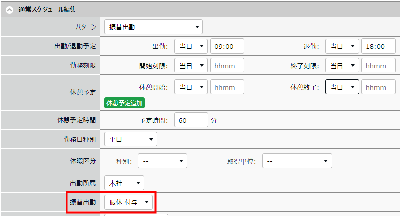Focus the 終了刻限 hhmm field
The image size is (400, 216).
click(378, 66)
